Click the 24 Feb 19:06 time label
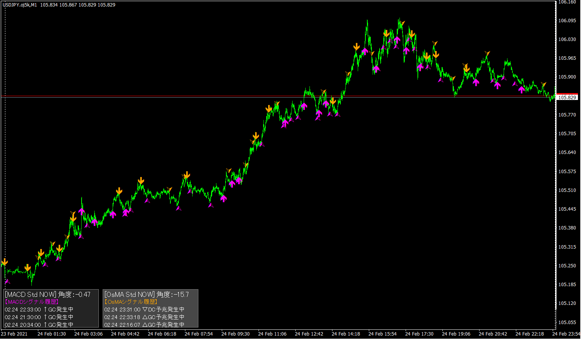The image size is (581, 339). tap(456, 334)
